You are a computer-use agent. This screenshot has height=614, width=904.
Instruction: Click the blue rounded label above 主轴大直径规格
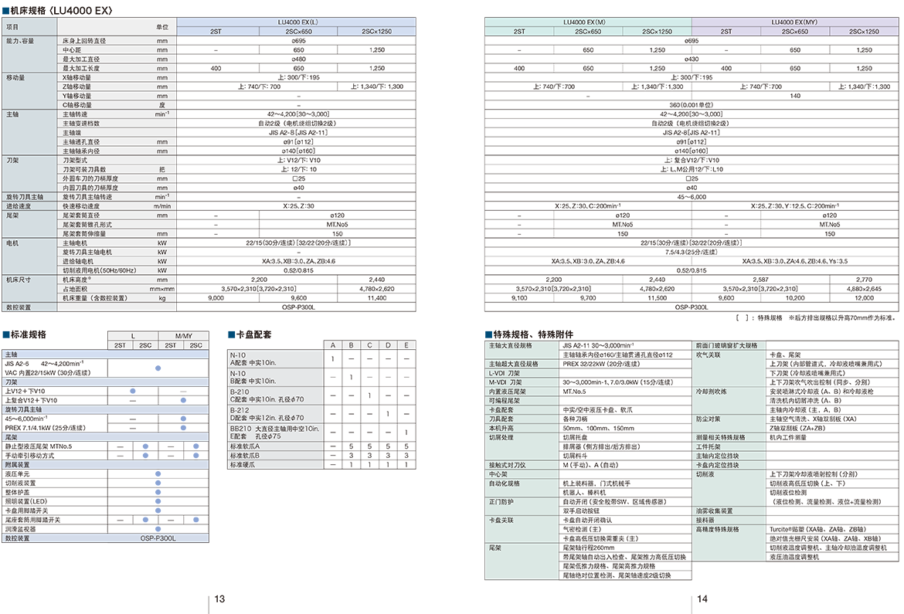470,330
